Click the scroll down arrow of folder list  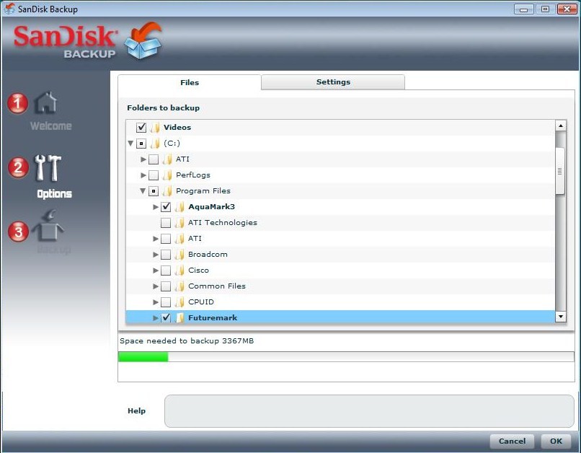tap(561, 317)
